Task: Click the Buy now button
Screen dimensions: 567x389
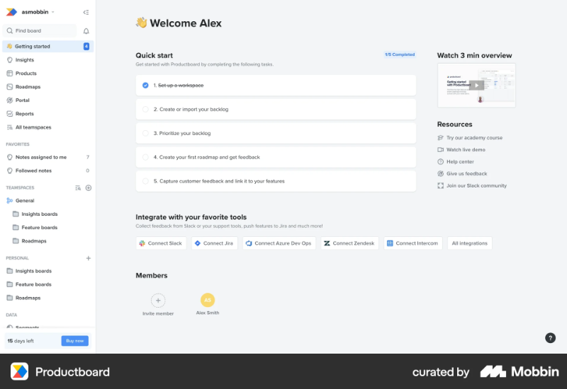Action: point(75,341)
